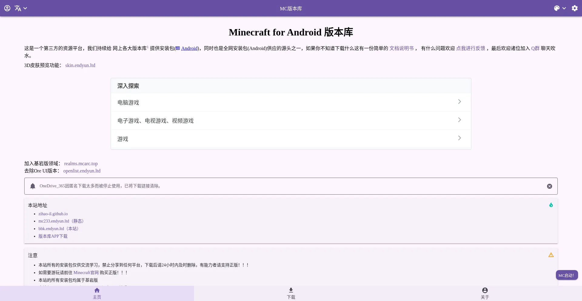The height and width of the screenshot is (301, 582).
Task: Open the Q群 link
Action: 535,48
